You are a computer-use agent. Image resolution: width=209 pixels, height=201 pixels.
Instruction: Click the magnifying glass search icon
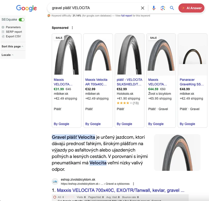click(172, 8)
